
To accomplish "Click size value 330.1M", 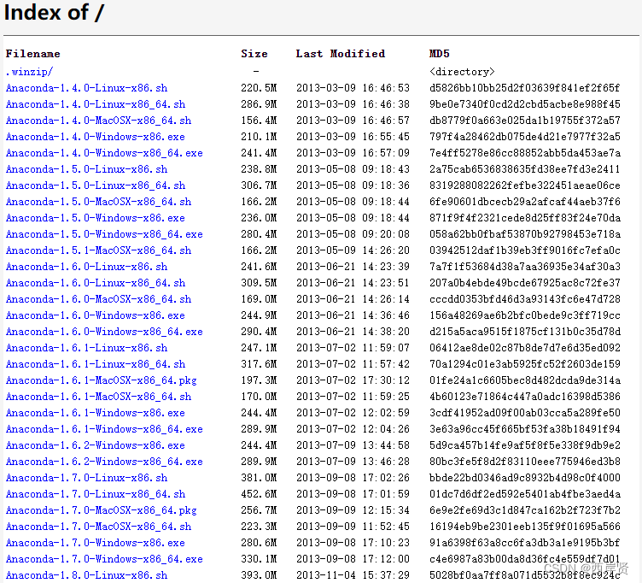I will [260, 559].
